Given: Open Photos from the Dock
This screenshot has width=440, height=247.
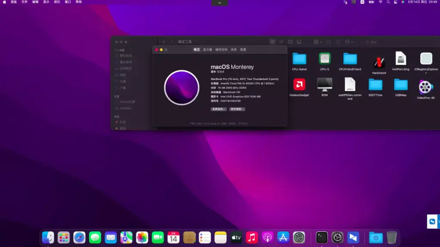Looking at the screenshot, I should (142, 238).
